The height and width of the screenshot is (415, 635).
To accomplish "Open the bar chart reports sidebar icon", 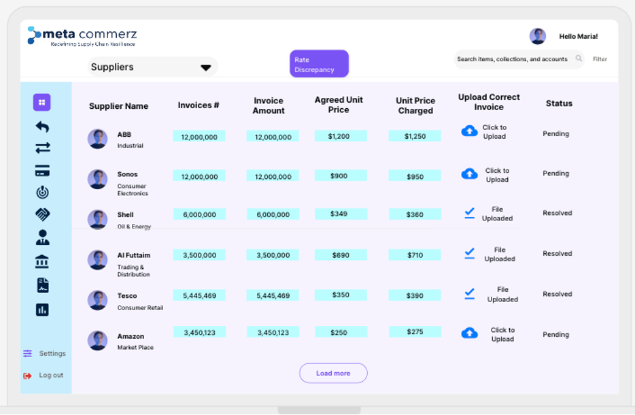I will click(42, 310).
